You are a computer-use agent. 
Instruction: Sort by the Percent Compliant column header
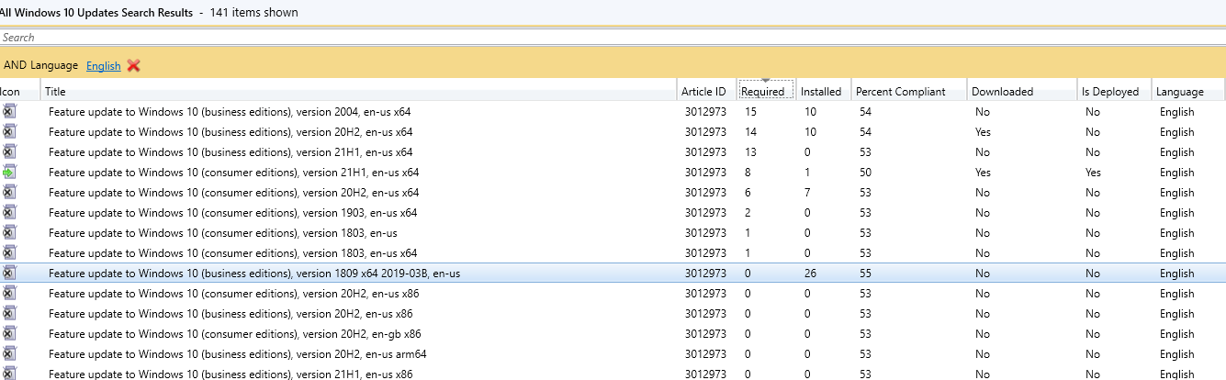tap(909, 91)
